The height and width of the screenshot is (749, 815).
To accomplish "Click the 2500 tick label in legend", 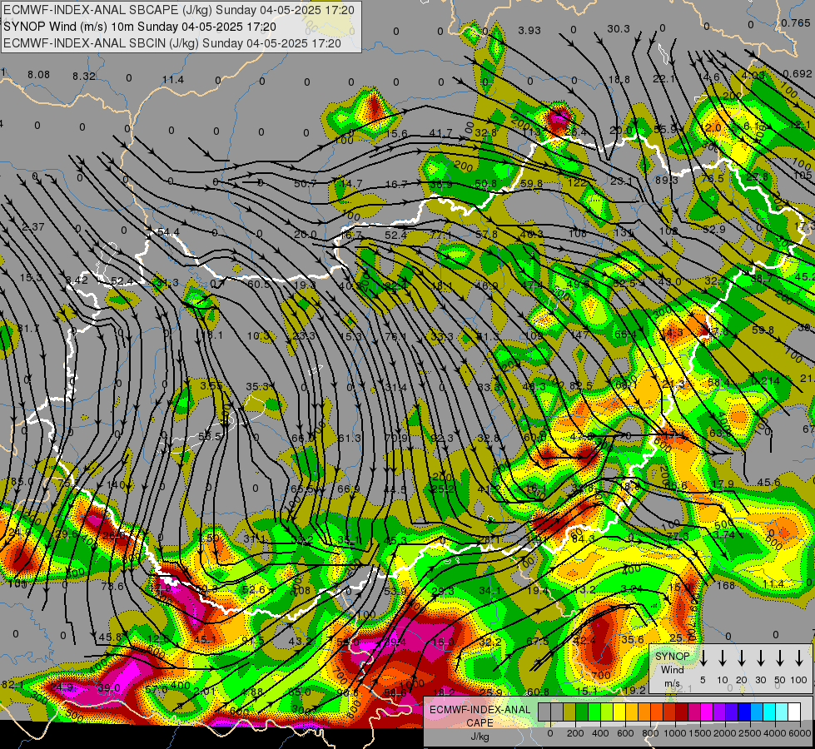I will [x=750, y=733].
